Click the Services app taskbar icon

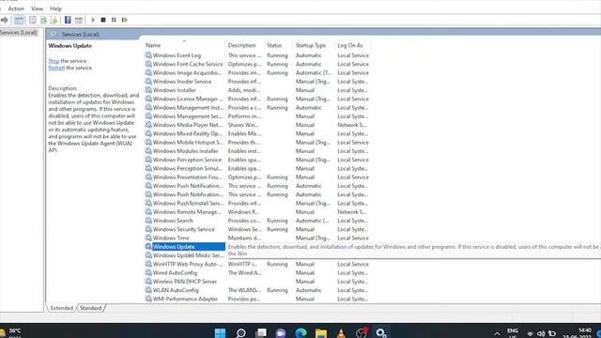point(381,333)
